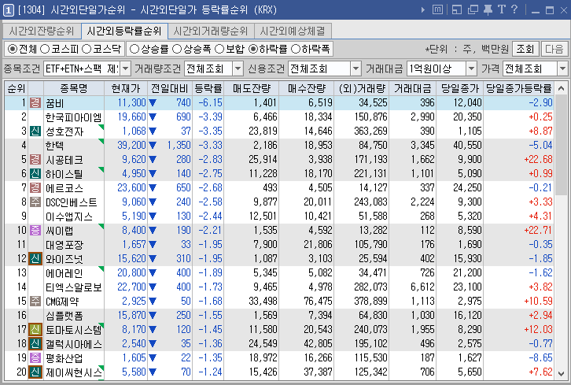Select the 이수앱지스 stock name
Viewport: 571px width, 385px height.
(69, 217)
